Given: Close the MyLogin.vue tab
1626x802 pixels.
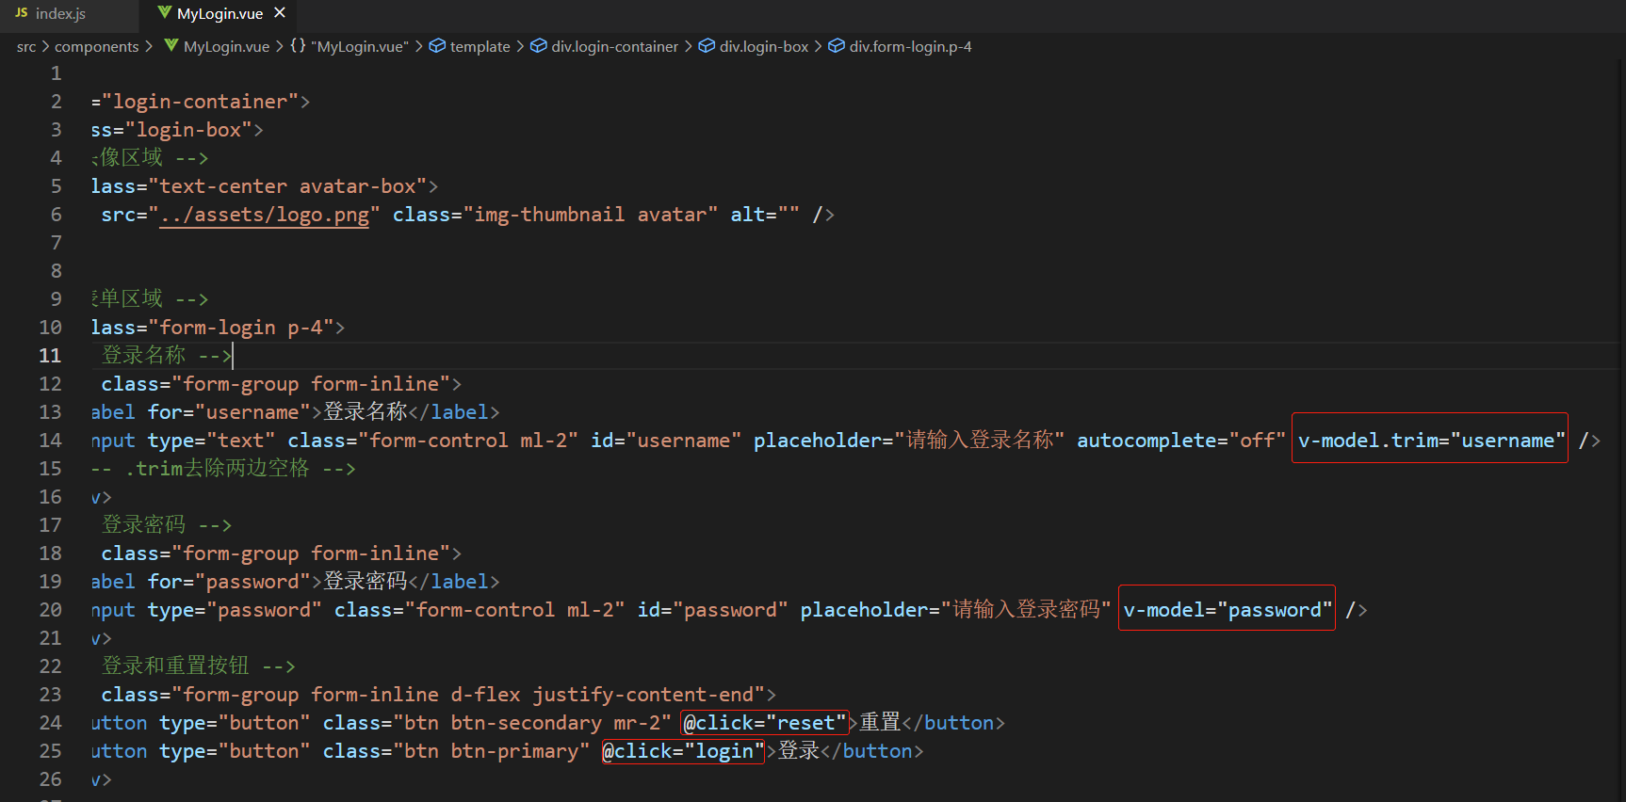Looking at the screenshot, I should (280, 13).
